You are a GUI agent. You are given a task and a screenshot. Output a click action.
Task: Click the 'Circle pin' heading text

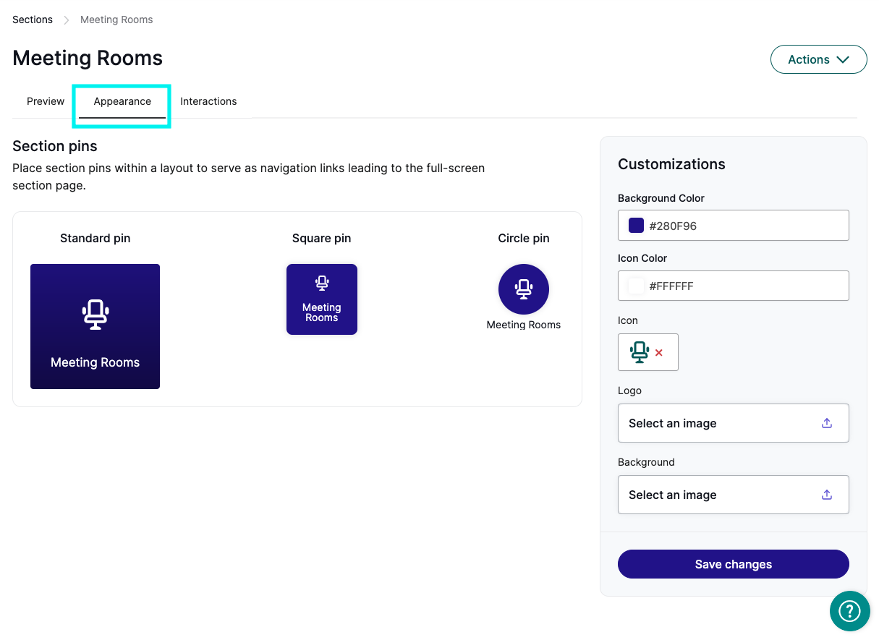click(x=524, y=238)
